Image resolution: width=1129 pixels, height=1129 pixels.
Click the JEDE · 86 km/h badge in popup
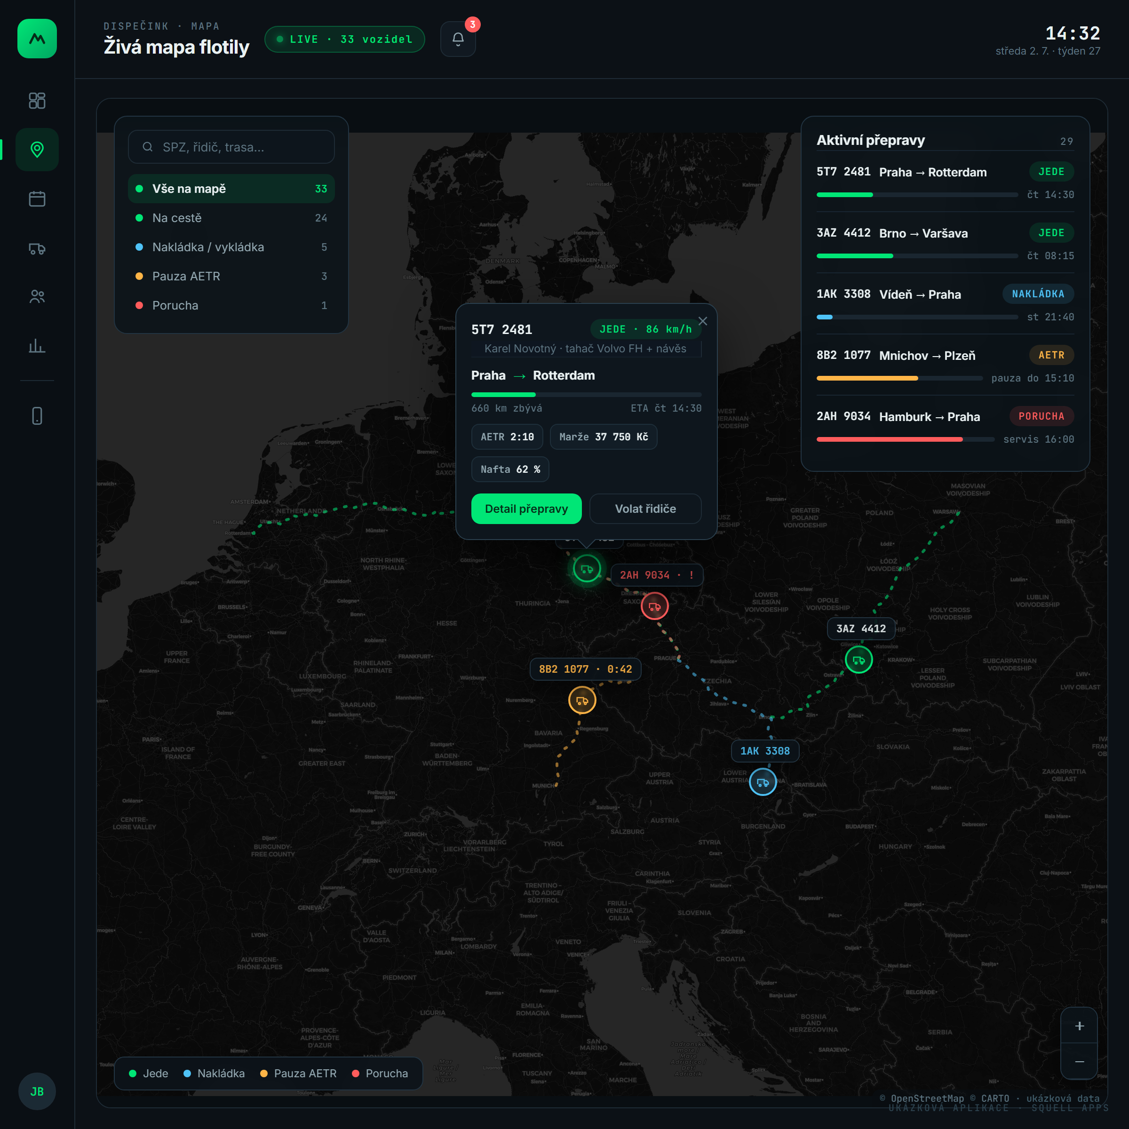click(646, 329)
